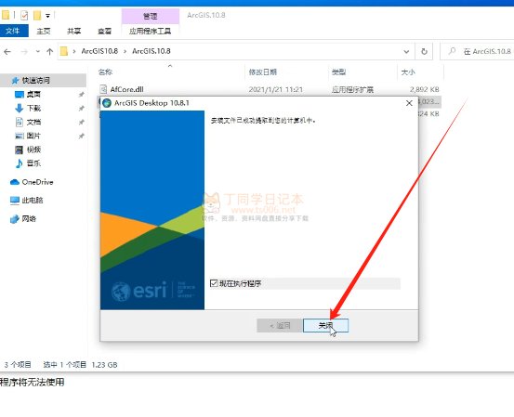
Task: Click the Back arrow in Explorer
Action: [7, 51]
